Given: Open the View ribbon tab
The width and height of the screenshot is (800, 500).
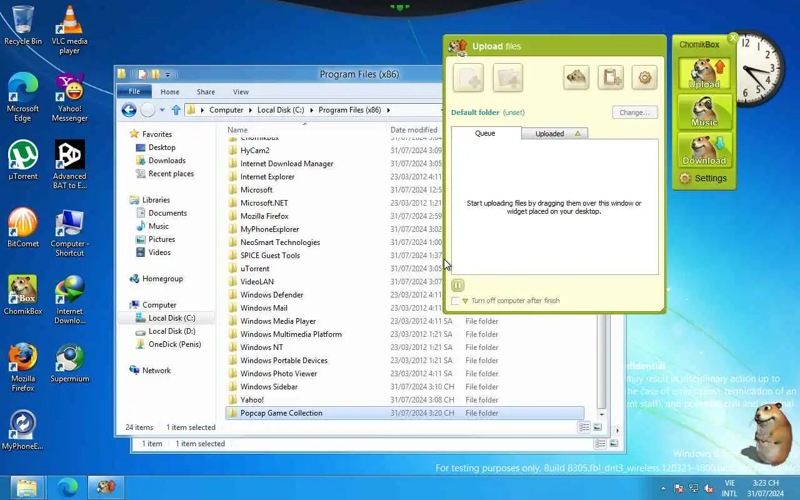Looking at the screenshot, I should coord(241,92).
